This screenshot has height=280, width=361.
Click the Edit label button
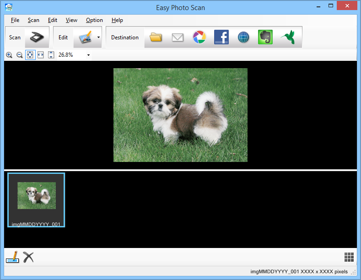pyautogui.click(x=63, y=38)
